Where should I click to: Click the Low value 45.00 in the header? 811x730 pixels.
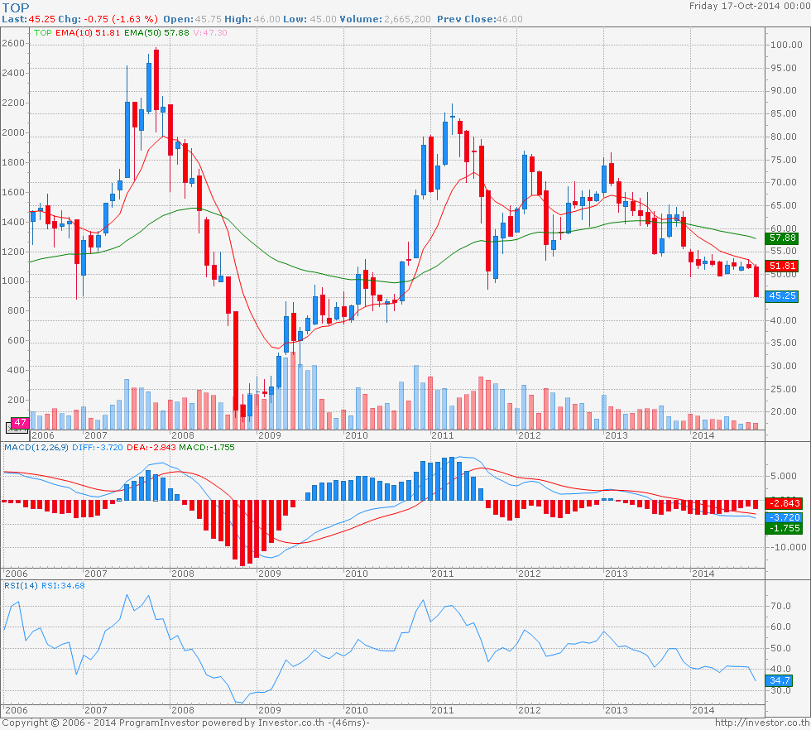click(323, 19)
